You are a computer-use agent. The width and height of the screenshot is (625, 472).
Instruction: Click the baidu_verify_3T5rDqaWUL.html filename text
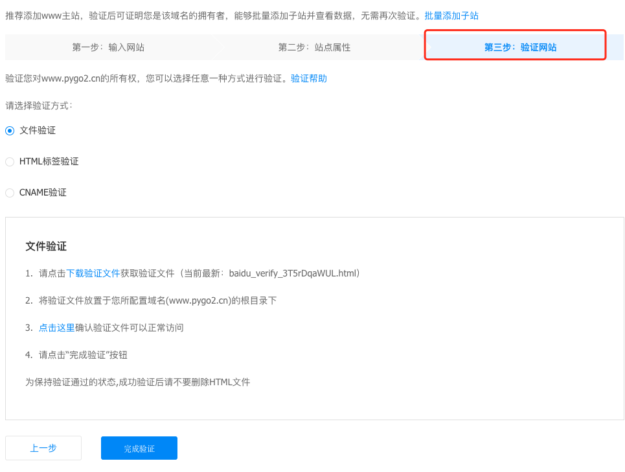pyautogui.click(x=292, y=273)
